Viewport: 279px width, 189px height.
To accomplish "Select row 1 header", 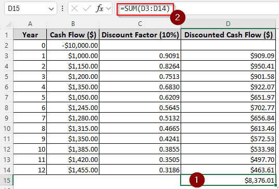I will click(x=7, y=35).
